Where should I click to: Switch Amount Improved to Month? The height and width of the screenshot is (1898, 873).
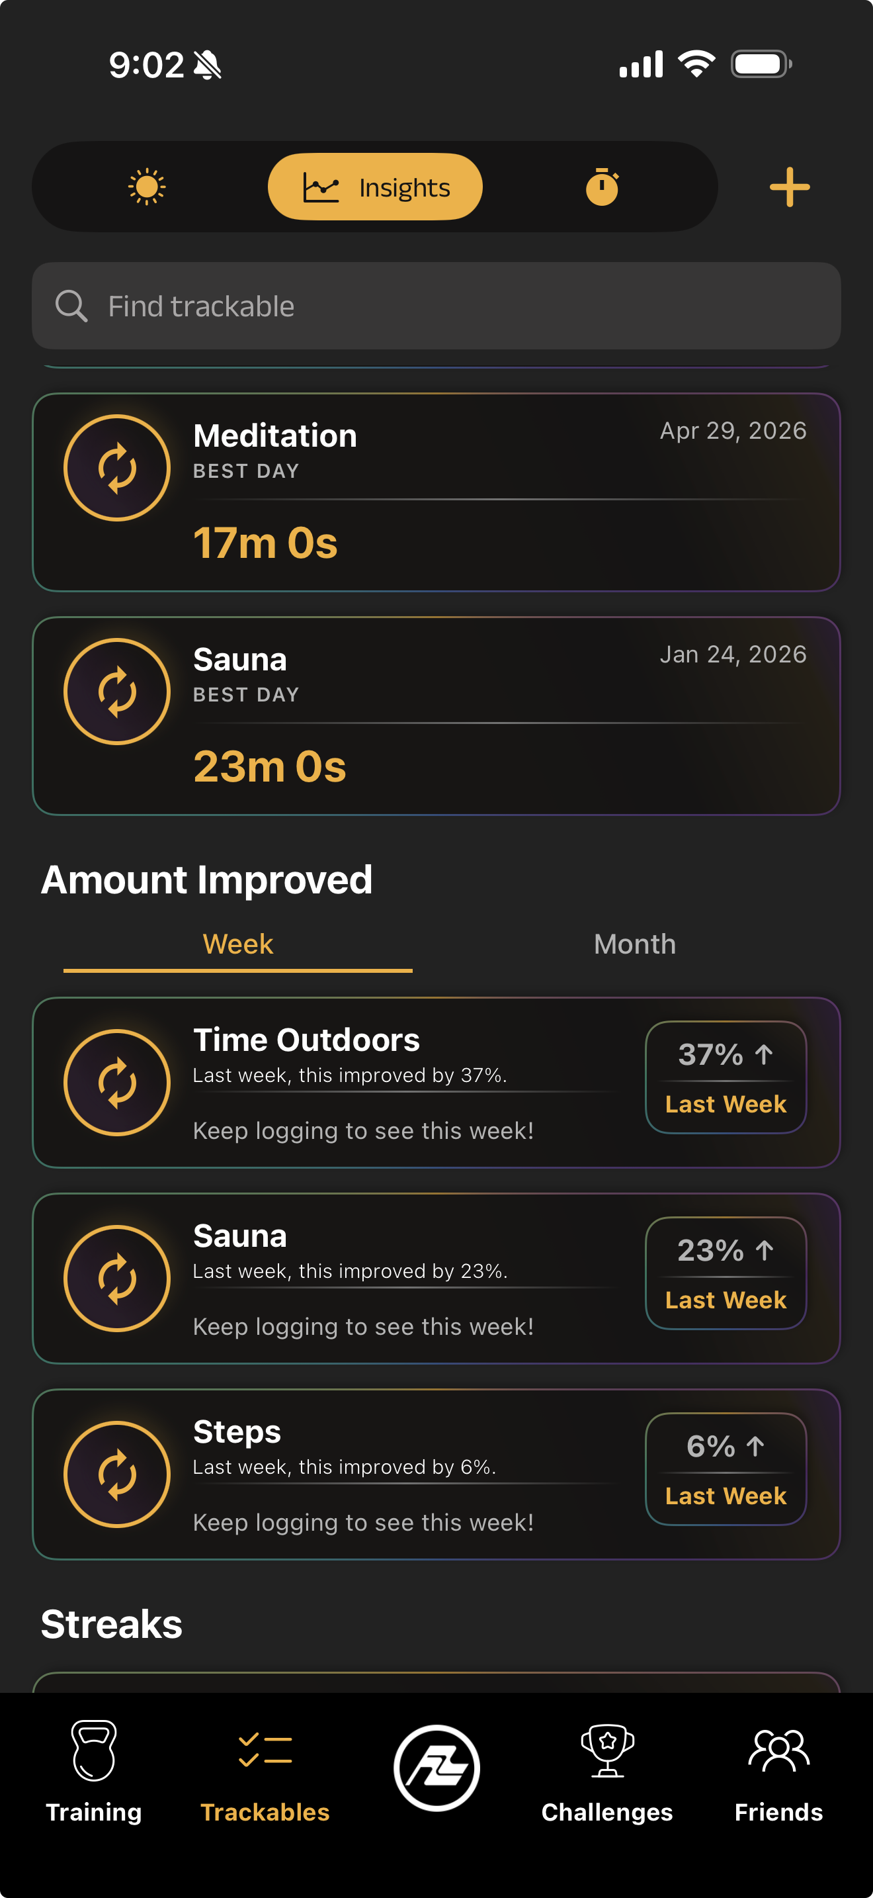click(634, 944)
